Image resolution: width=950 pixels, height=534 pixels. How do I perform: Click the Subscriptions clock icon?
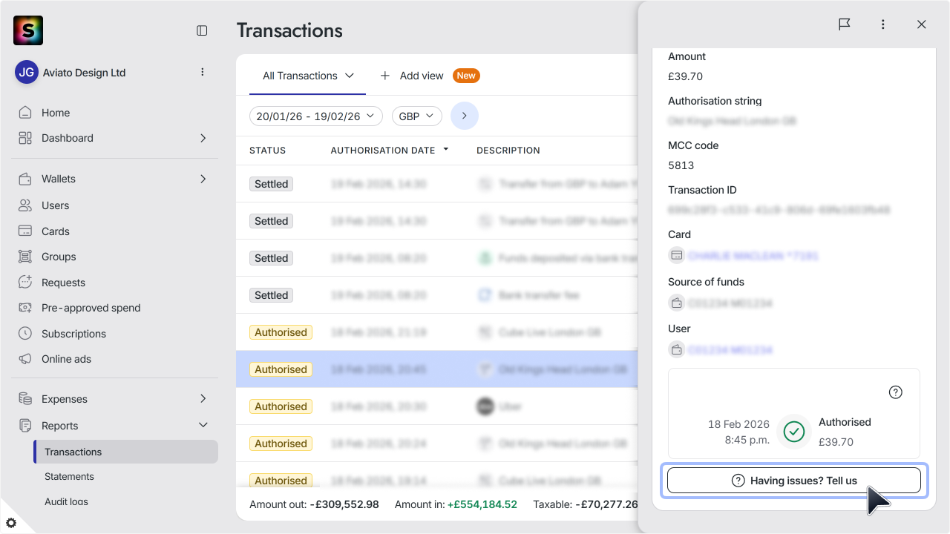(25, 334)
